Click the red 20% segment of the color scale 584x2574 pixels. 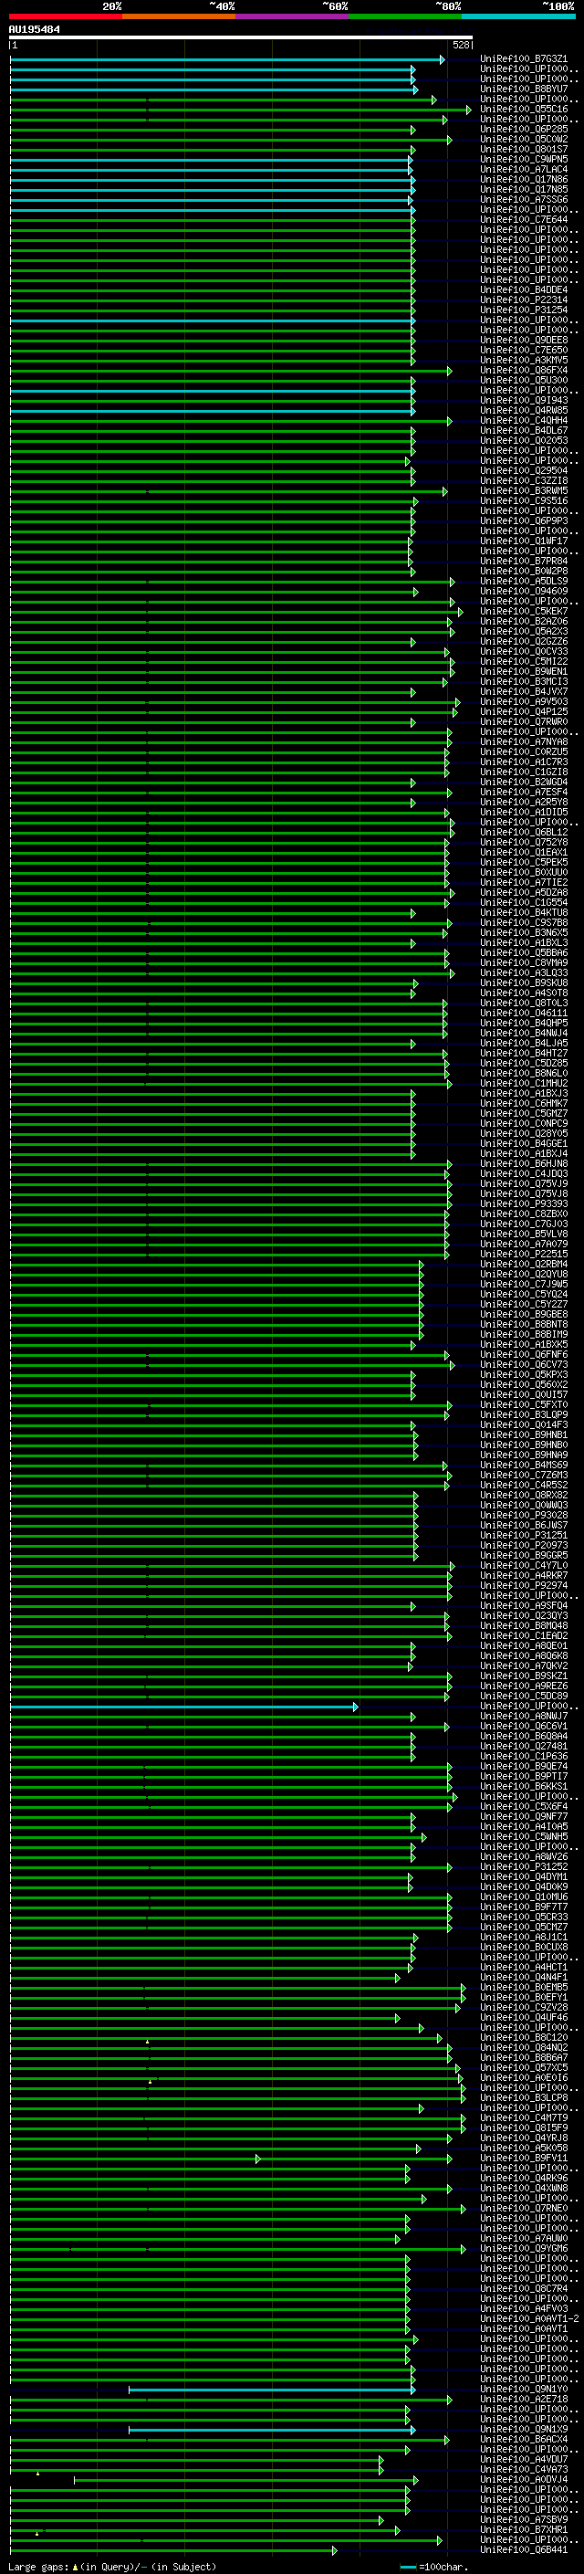65,16
